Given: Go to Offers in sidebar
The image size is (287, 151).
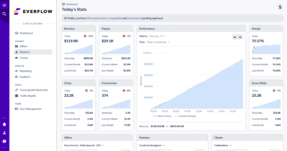Looking at the screenshot, I should click(x=24, y=46).
